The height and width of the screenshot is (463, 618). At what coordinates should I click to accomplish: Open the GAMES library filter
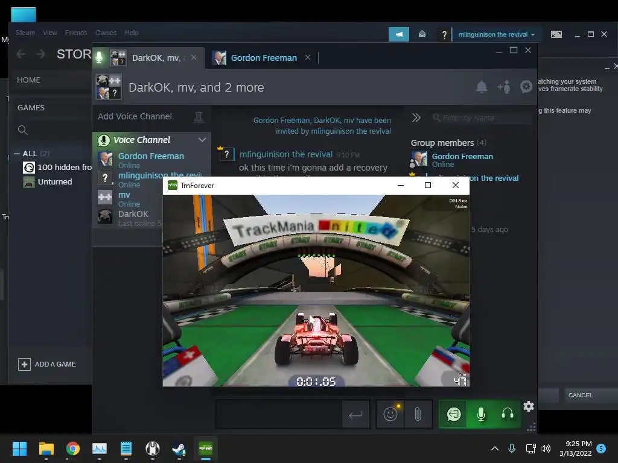(31, 107)
